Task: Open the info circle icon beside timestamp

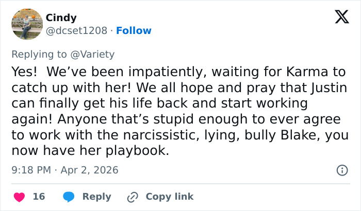Action: pyautogui.click(x=341, y=170)
